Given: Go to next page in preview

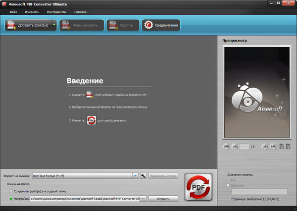Looking at the screenshot, I should pos(265,146).
